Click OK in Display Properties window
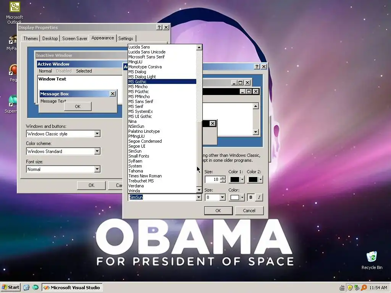The height and width of the screenshot is (293, 391). [x=91, y=185]
